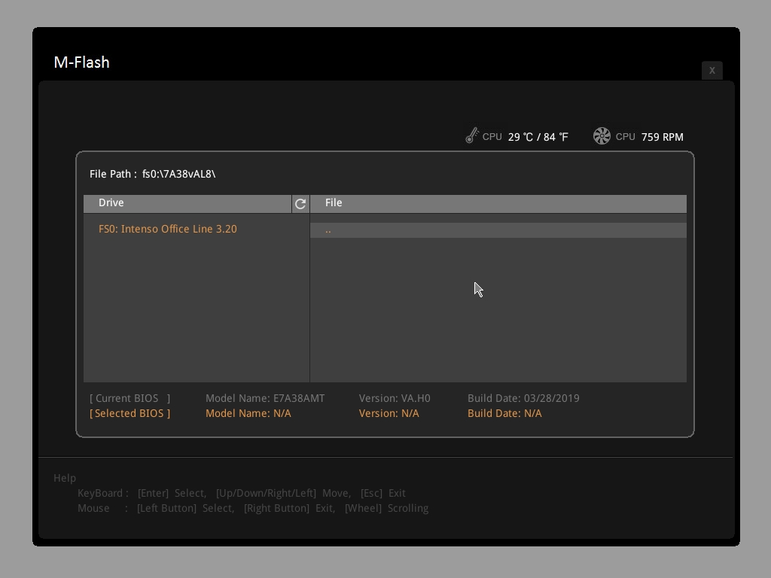Image resolution: width=771 pixels, height=578 pixels.
Task: Click the 29 °C / 84 °F temperature reading
Action: click(538, 137)
